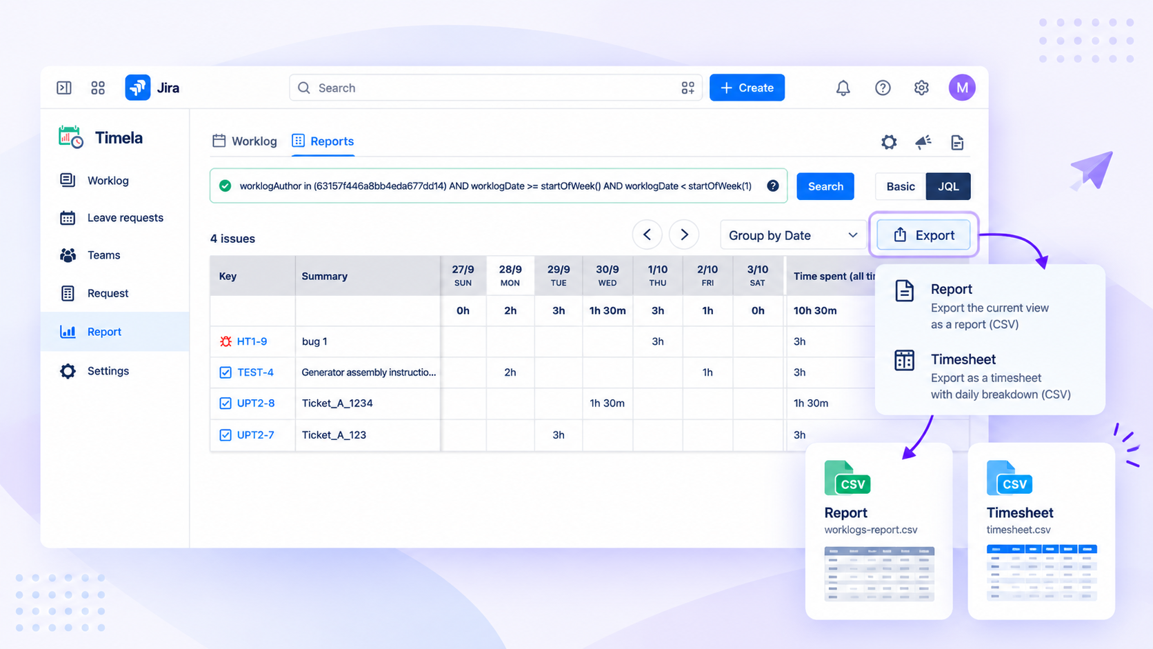The width and height of the screenshot is (1153, 649).
Task: Click the worklogs-report.csv preview thumbnail
Action: tap(879, 574)
